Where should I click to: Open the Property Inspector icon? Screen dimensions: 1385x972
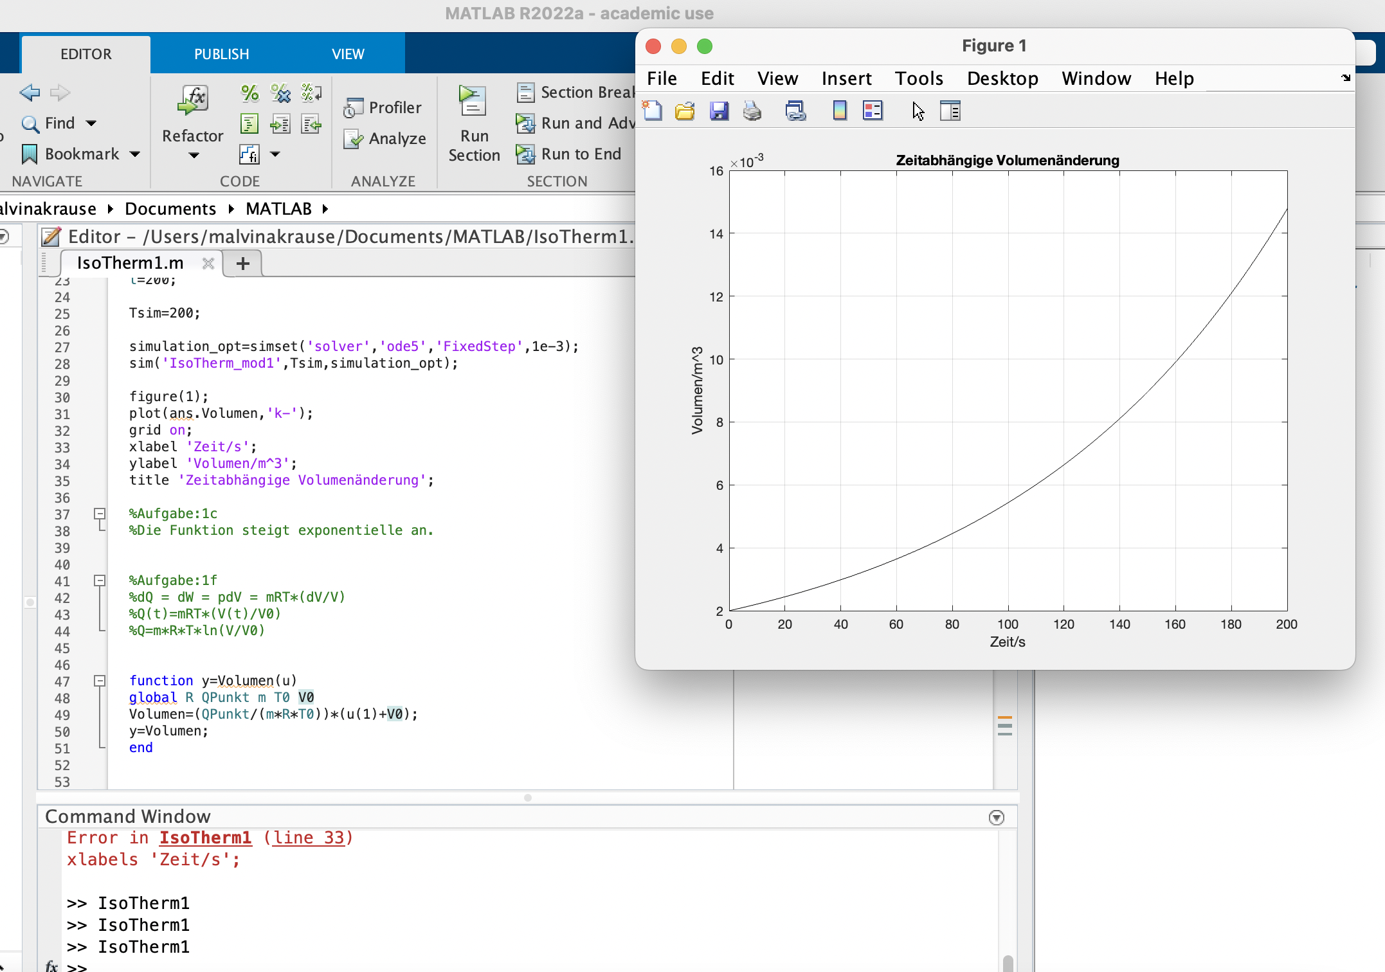point(950,111)
